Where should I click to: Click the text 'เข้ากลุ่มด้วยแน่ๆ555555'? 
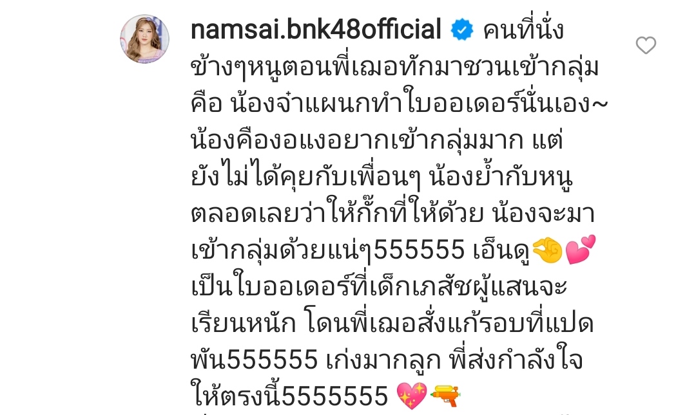point(327,250)
